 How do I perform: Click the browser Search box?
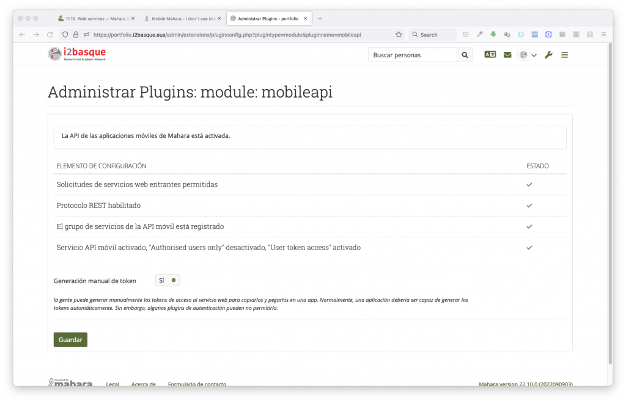point(433,35)
